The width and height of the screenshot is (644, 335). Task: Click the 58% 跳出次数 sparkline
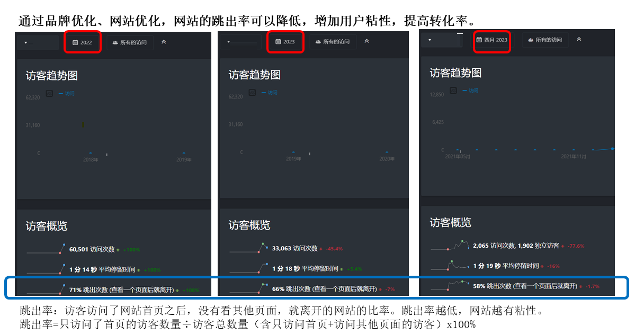pyautogui.click(x=450, y=286)
